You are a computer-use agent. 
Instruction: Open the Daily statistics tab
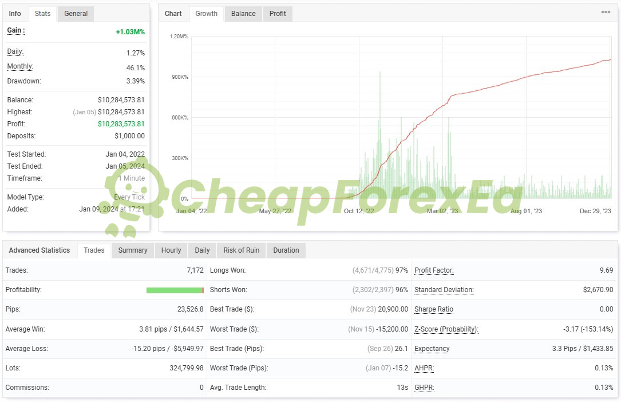click(202, 250)
